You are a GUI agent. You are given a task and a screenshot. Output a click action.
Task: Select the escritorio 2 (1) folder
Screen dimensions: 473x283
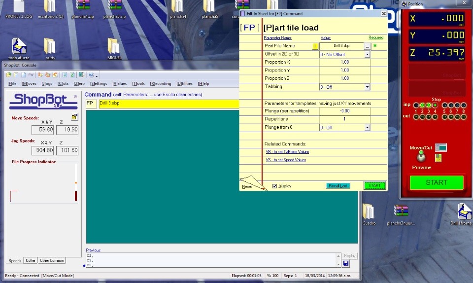50,10
